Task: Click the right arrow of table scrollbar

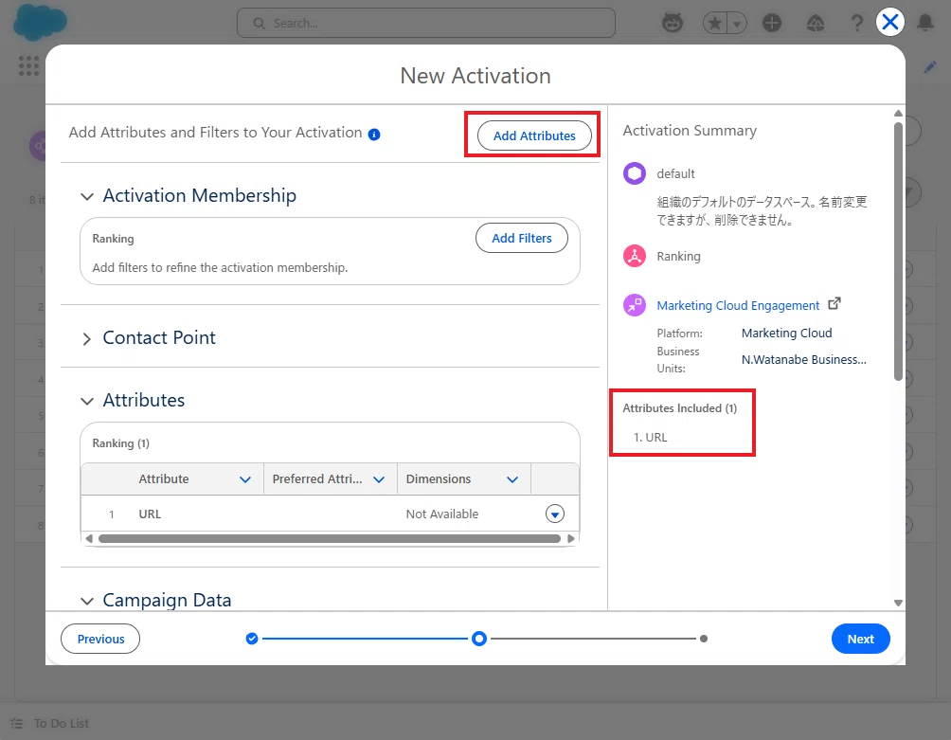Action: point(571,538)
